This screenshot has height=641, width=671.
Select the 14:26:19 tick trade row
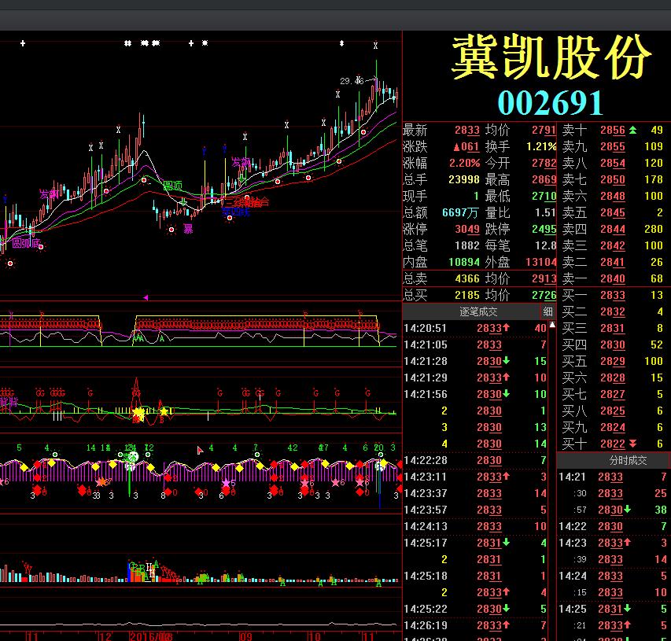click(x=475, y=625)
